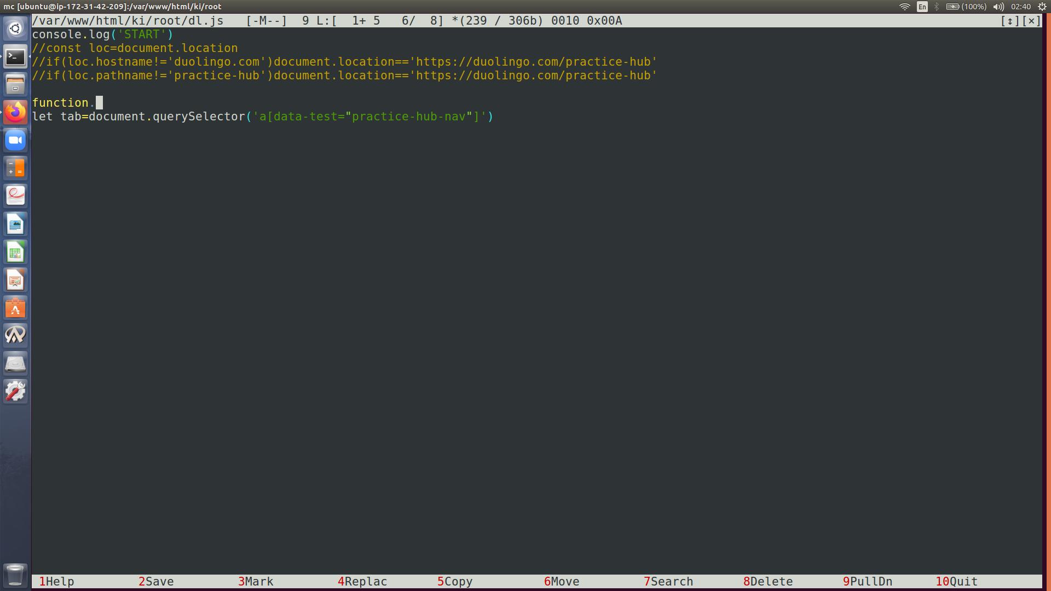Launch Zoom from the launcher
The height and width of the screenshot is (591, 1051).
pyautogui.click(x=15, y=141)
